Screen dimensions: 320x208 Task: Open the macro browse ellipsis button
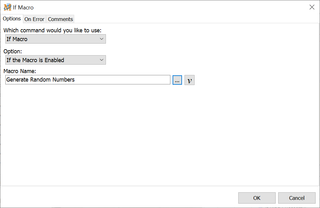coord(177,80)
